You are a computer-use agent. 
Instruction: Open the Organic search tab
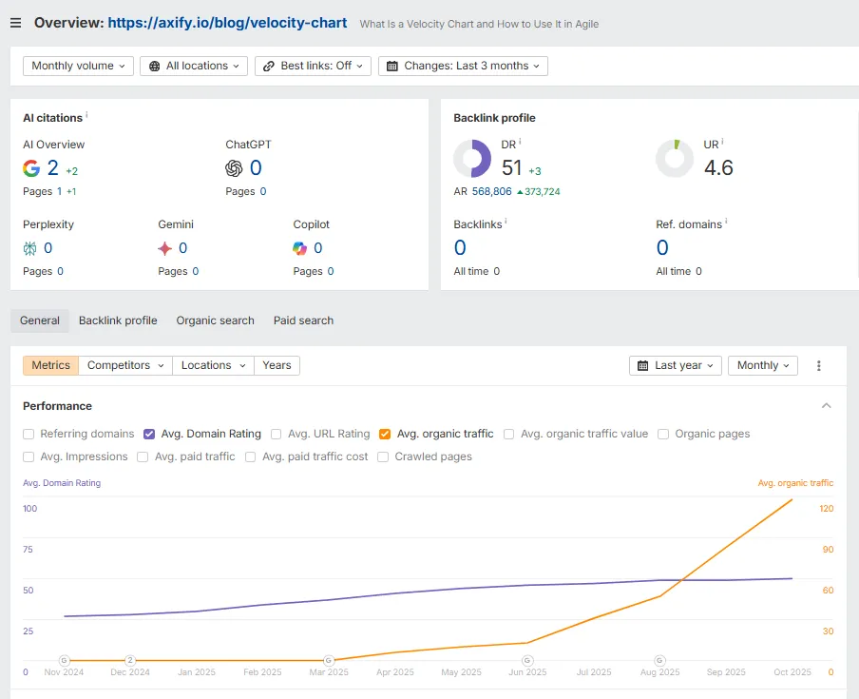tap(215, 320)
